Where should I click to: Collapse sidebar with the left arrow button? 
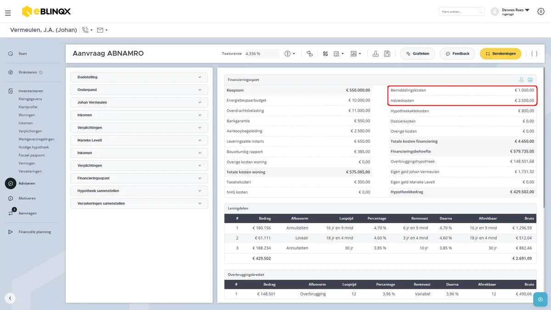(10, 298)
